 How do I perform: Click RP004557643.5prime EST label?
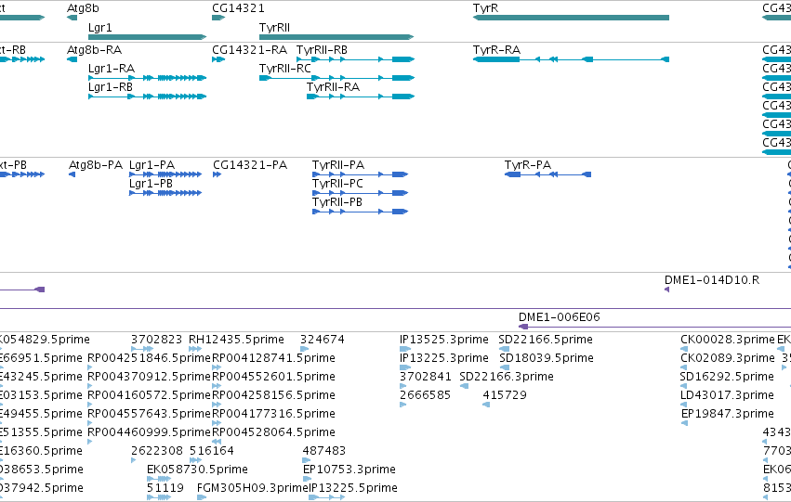[x=149, y=414]
